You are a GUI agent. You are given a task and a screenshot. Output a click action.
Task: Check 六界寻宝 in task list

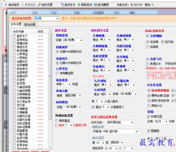click(x=14, y=54)
